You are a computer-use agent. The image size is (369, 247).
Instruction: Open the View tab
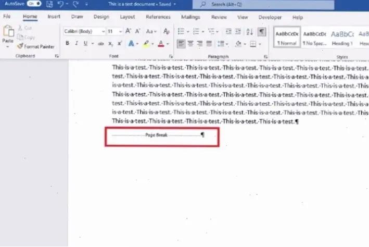click(x=243, y=17)
